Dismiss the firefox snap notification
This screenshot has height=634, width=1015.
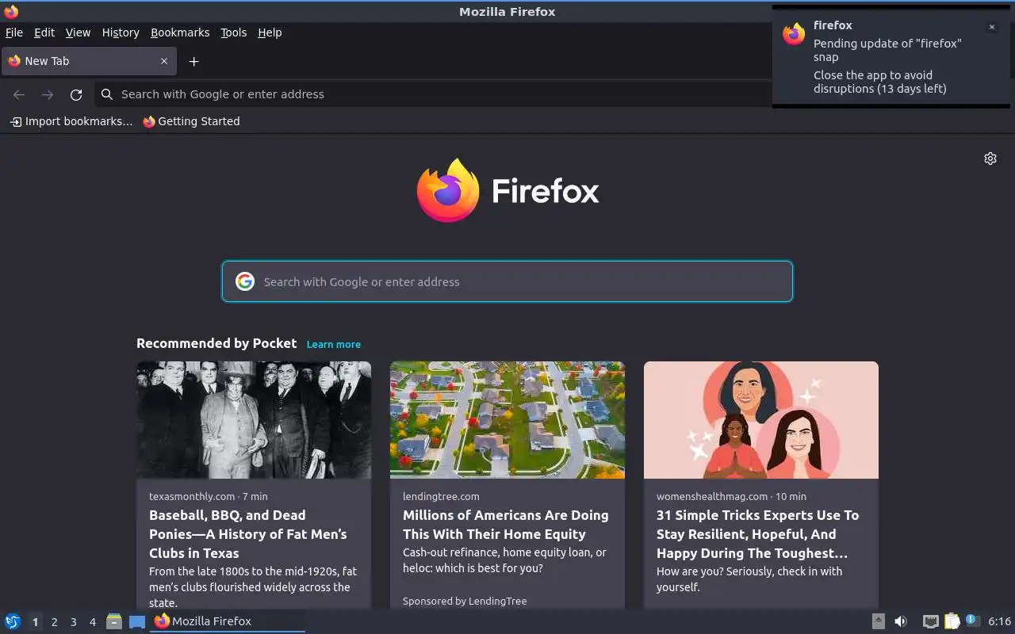click(x=991, y=27)
